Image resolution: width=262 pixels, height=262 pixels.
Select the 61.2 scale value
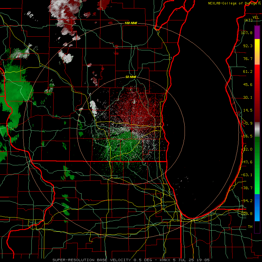point(248,72)
